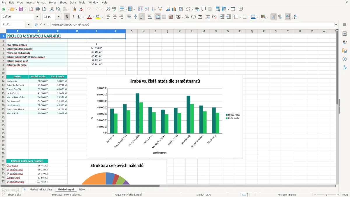350x197 pixels.
Task: Click the formula equals sign button
Action: (48, 25)
